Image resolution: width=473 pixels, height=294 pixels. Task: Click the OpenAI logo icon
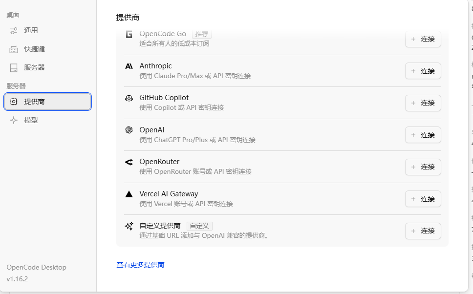(x=129, y=130)
